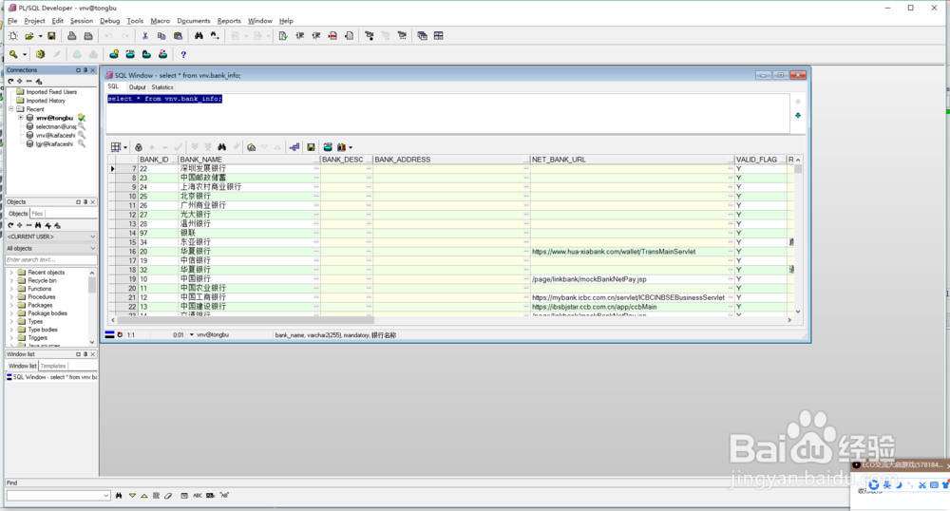Toggle the pin on Connections panel header
The image size is (950, 511).
85,70
